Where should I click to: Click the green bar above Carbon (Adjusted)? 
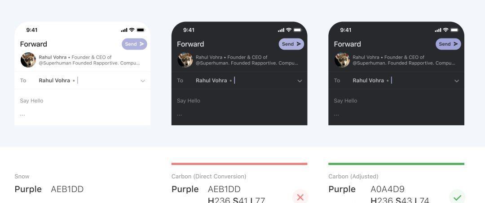[x=396, y=164]
